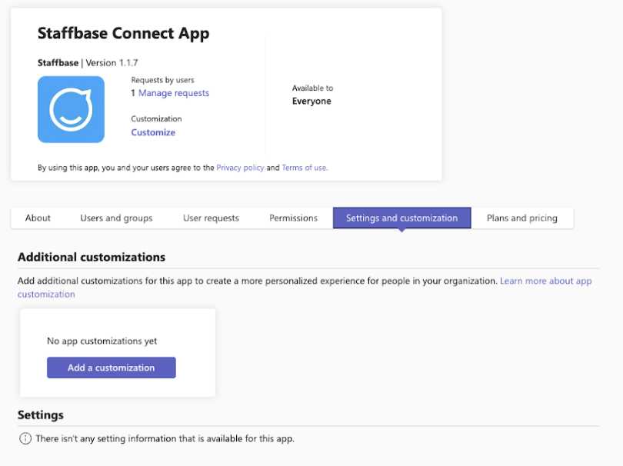Click the info icon beside settings message
The width and height of the screenshot is (623, 466).
point(25,438)
